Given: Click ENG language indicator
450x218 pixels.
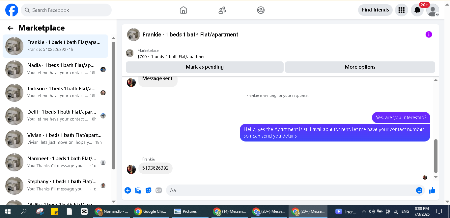Looking at the screenshot, I should click(406, 211).
